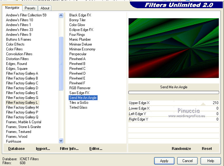Select Distortion Filters category
Viewport: 224px width, 166px height.
(x=17, y=59)
